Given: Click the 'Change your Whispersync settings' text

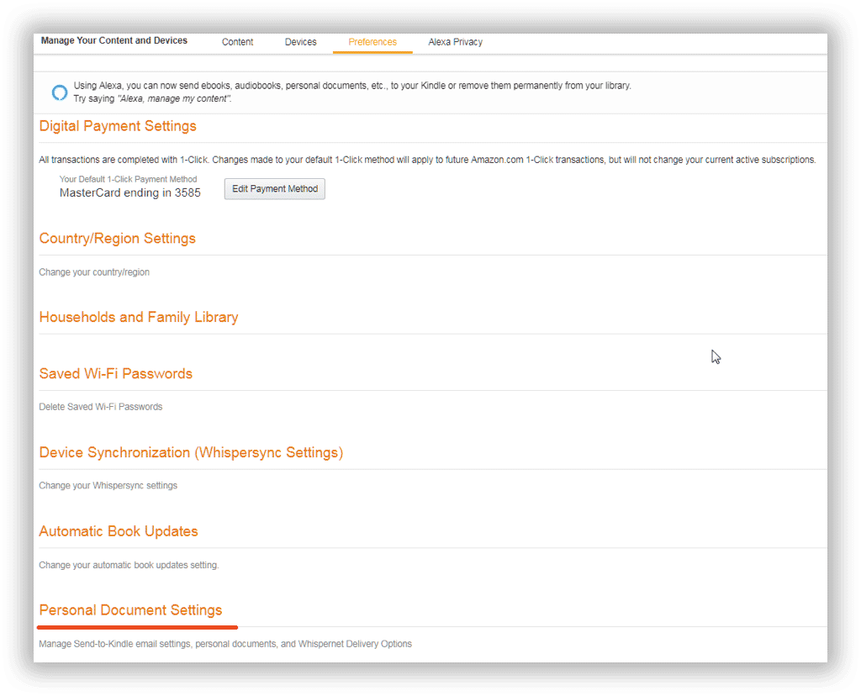Looking at the screenshot, I should 108,486.
